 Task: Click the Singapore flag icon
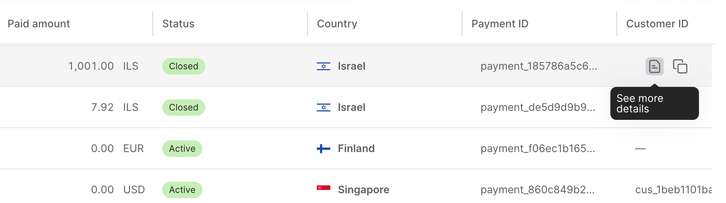[323, 188]
